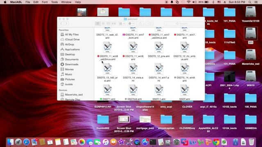
Task: Select the DSDT0_14_vista.aml file icon
Action: pos(133,69)
